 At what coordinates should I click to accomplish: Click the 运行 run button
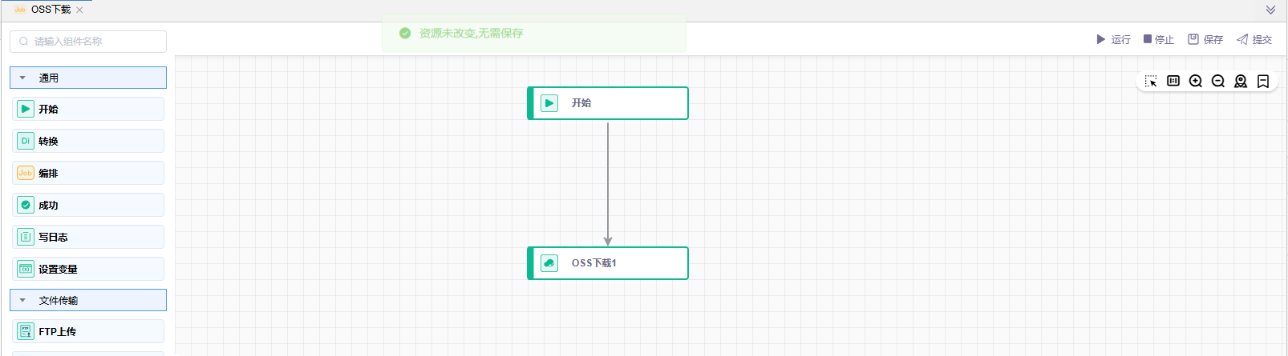point(1113,39)
